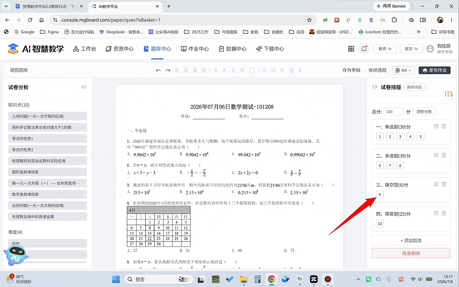The image size is (459, 287).
Task: Collapse the 试卷分析 panel
Action: click(84, 87)
